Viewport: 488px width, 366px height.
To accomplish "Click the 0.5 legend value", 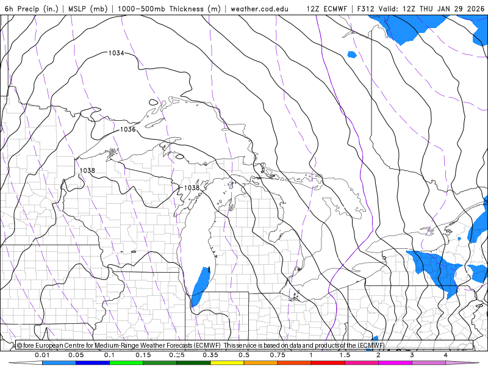I will [x=244, y=355].
